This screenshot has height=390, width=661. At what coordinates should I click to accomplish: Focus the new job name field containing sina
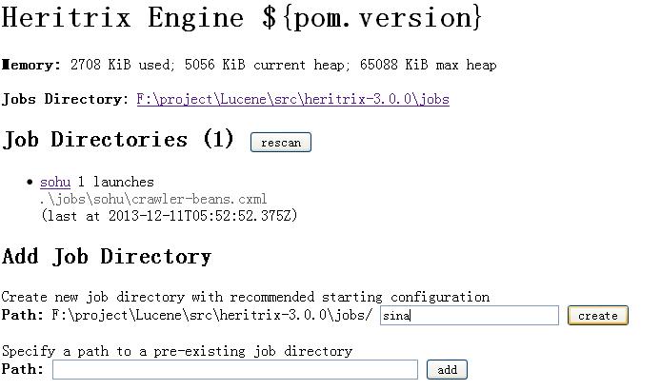tap(469, 316)
